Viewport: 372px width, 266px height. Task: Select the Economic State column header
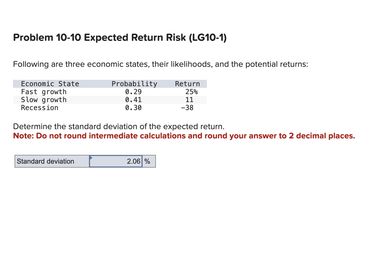tap(50, 84)
